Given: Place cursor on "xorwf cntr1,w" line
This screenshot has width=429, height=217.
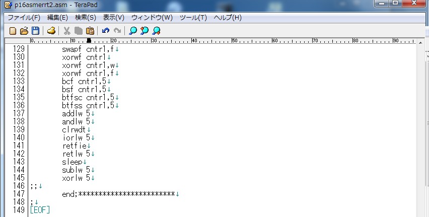Looking at the screenshot, I should click(89, 65).
